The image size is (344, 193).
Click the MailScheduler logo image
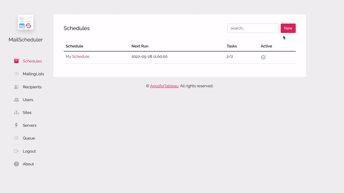[26, 22]
